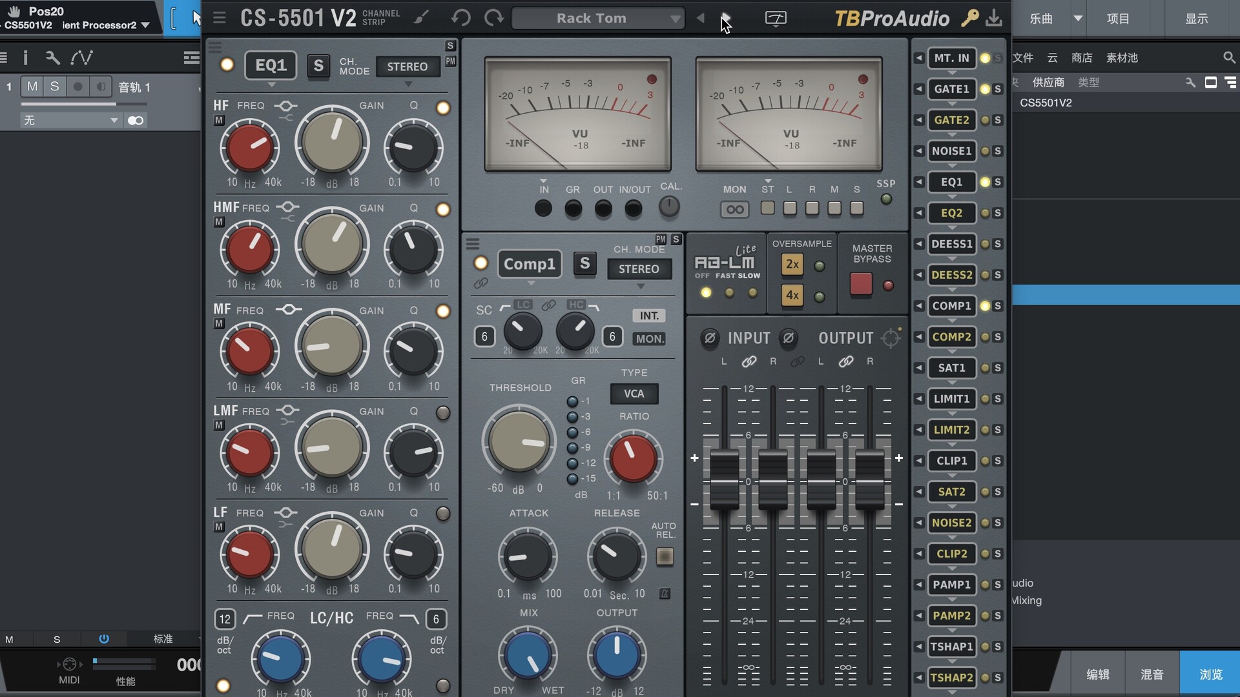Click the wrench tool icon in track header
This screenshot has height=697, width=1240.
point(52,58)
